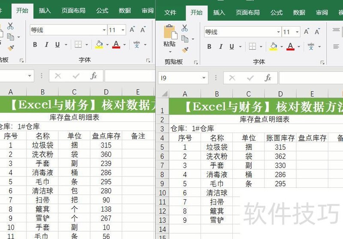Decrease font size in left window
This screenshot has width=343, height=239.
(143, 30)
